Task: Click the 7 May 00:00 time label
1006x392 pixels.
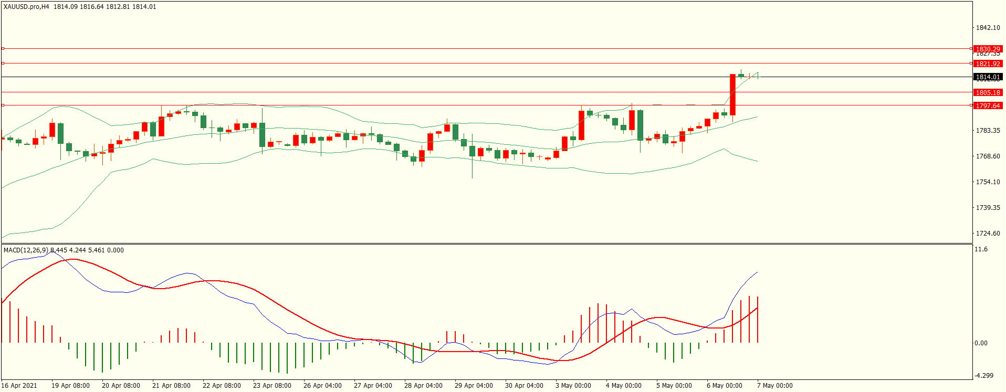Action: [x=774, y=386]
